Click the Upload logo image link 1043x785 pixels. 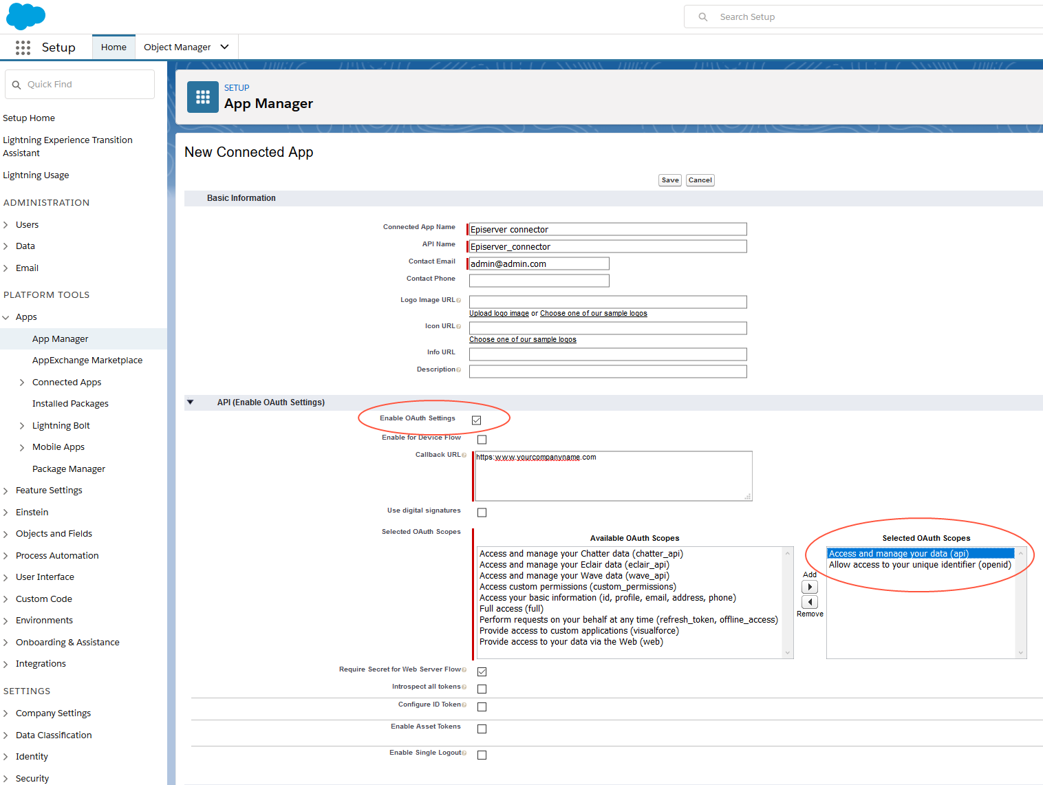tap(498, 313)
